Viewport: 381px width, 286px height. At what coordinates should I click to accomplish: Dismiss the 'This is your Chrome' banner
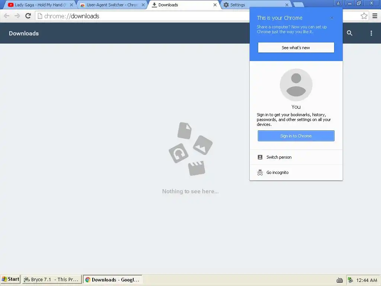[332, 18]
